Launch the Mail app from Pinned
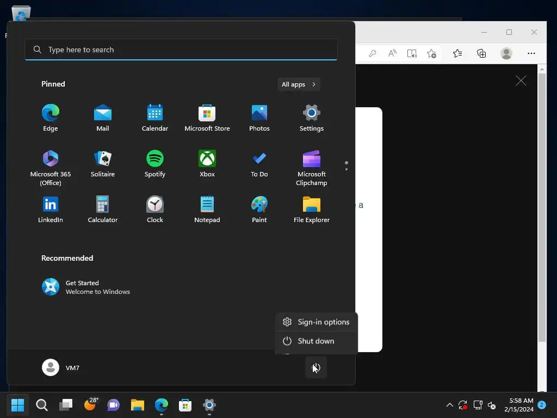 [x=103, y=118]
